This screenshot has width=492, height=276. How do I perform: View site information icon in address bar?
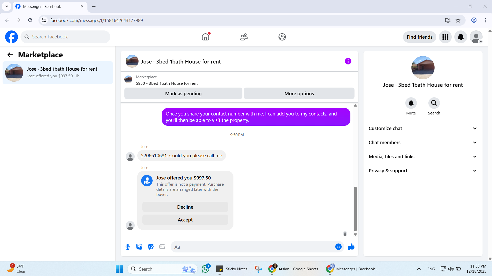coord(44,20)
